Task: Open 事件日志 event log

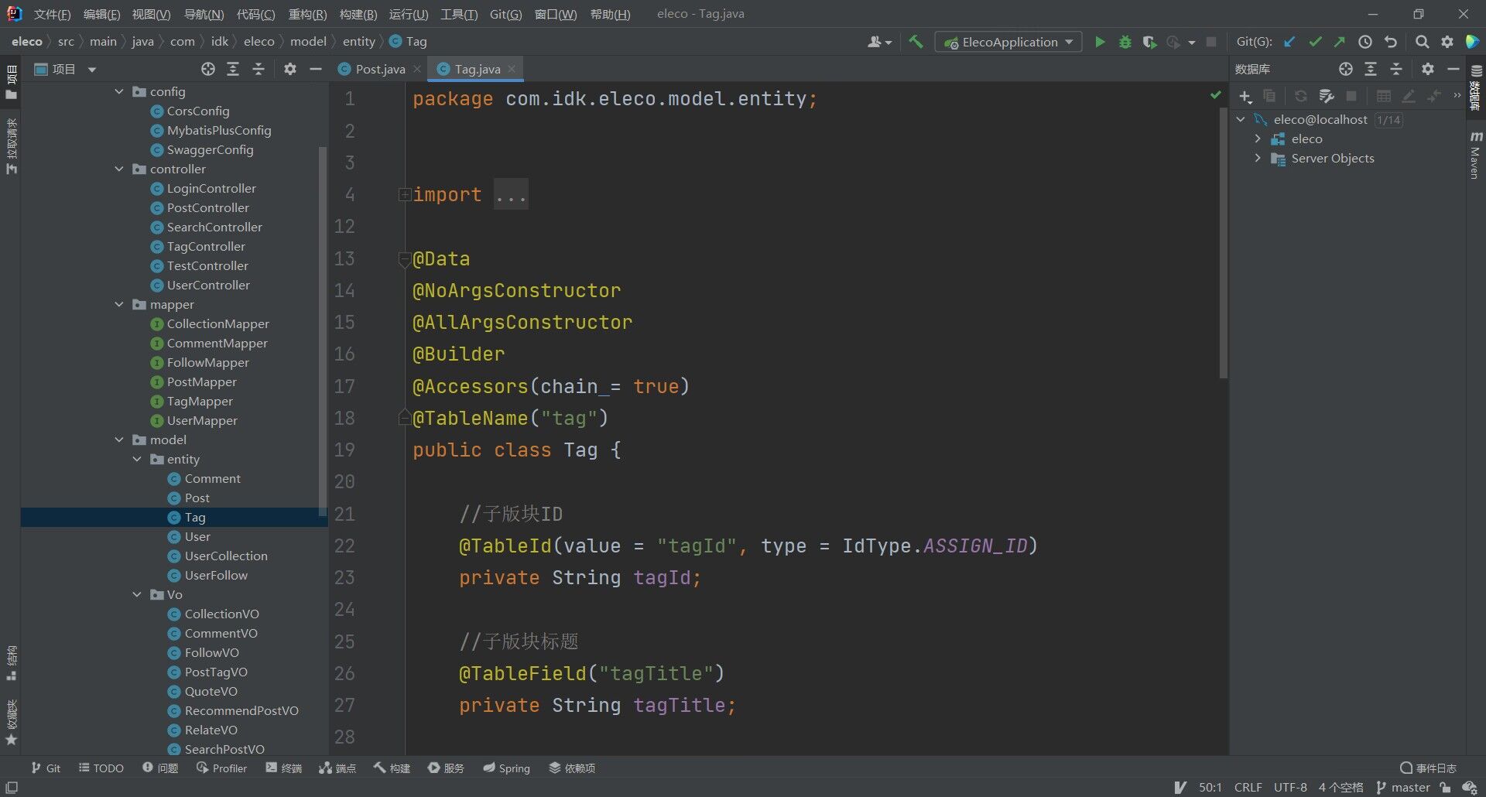Action: point(1428,768)
